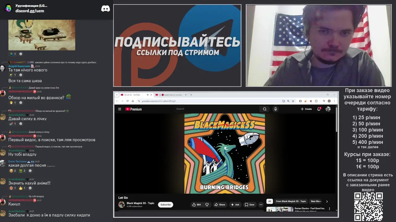Like the video with 884 likes
The height and width of the screenshot is (222, 396).
[x=196, y=204]
